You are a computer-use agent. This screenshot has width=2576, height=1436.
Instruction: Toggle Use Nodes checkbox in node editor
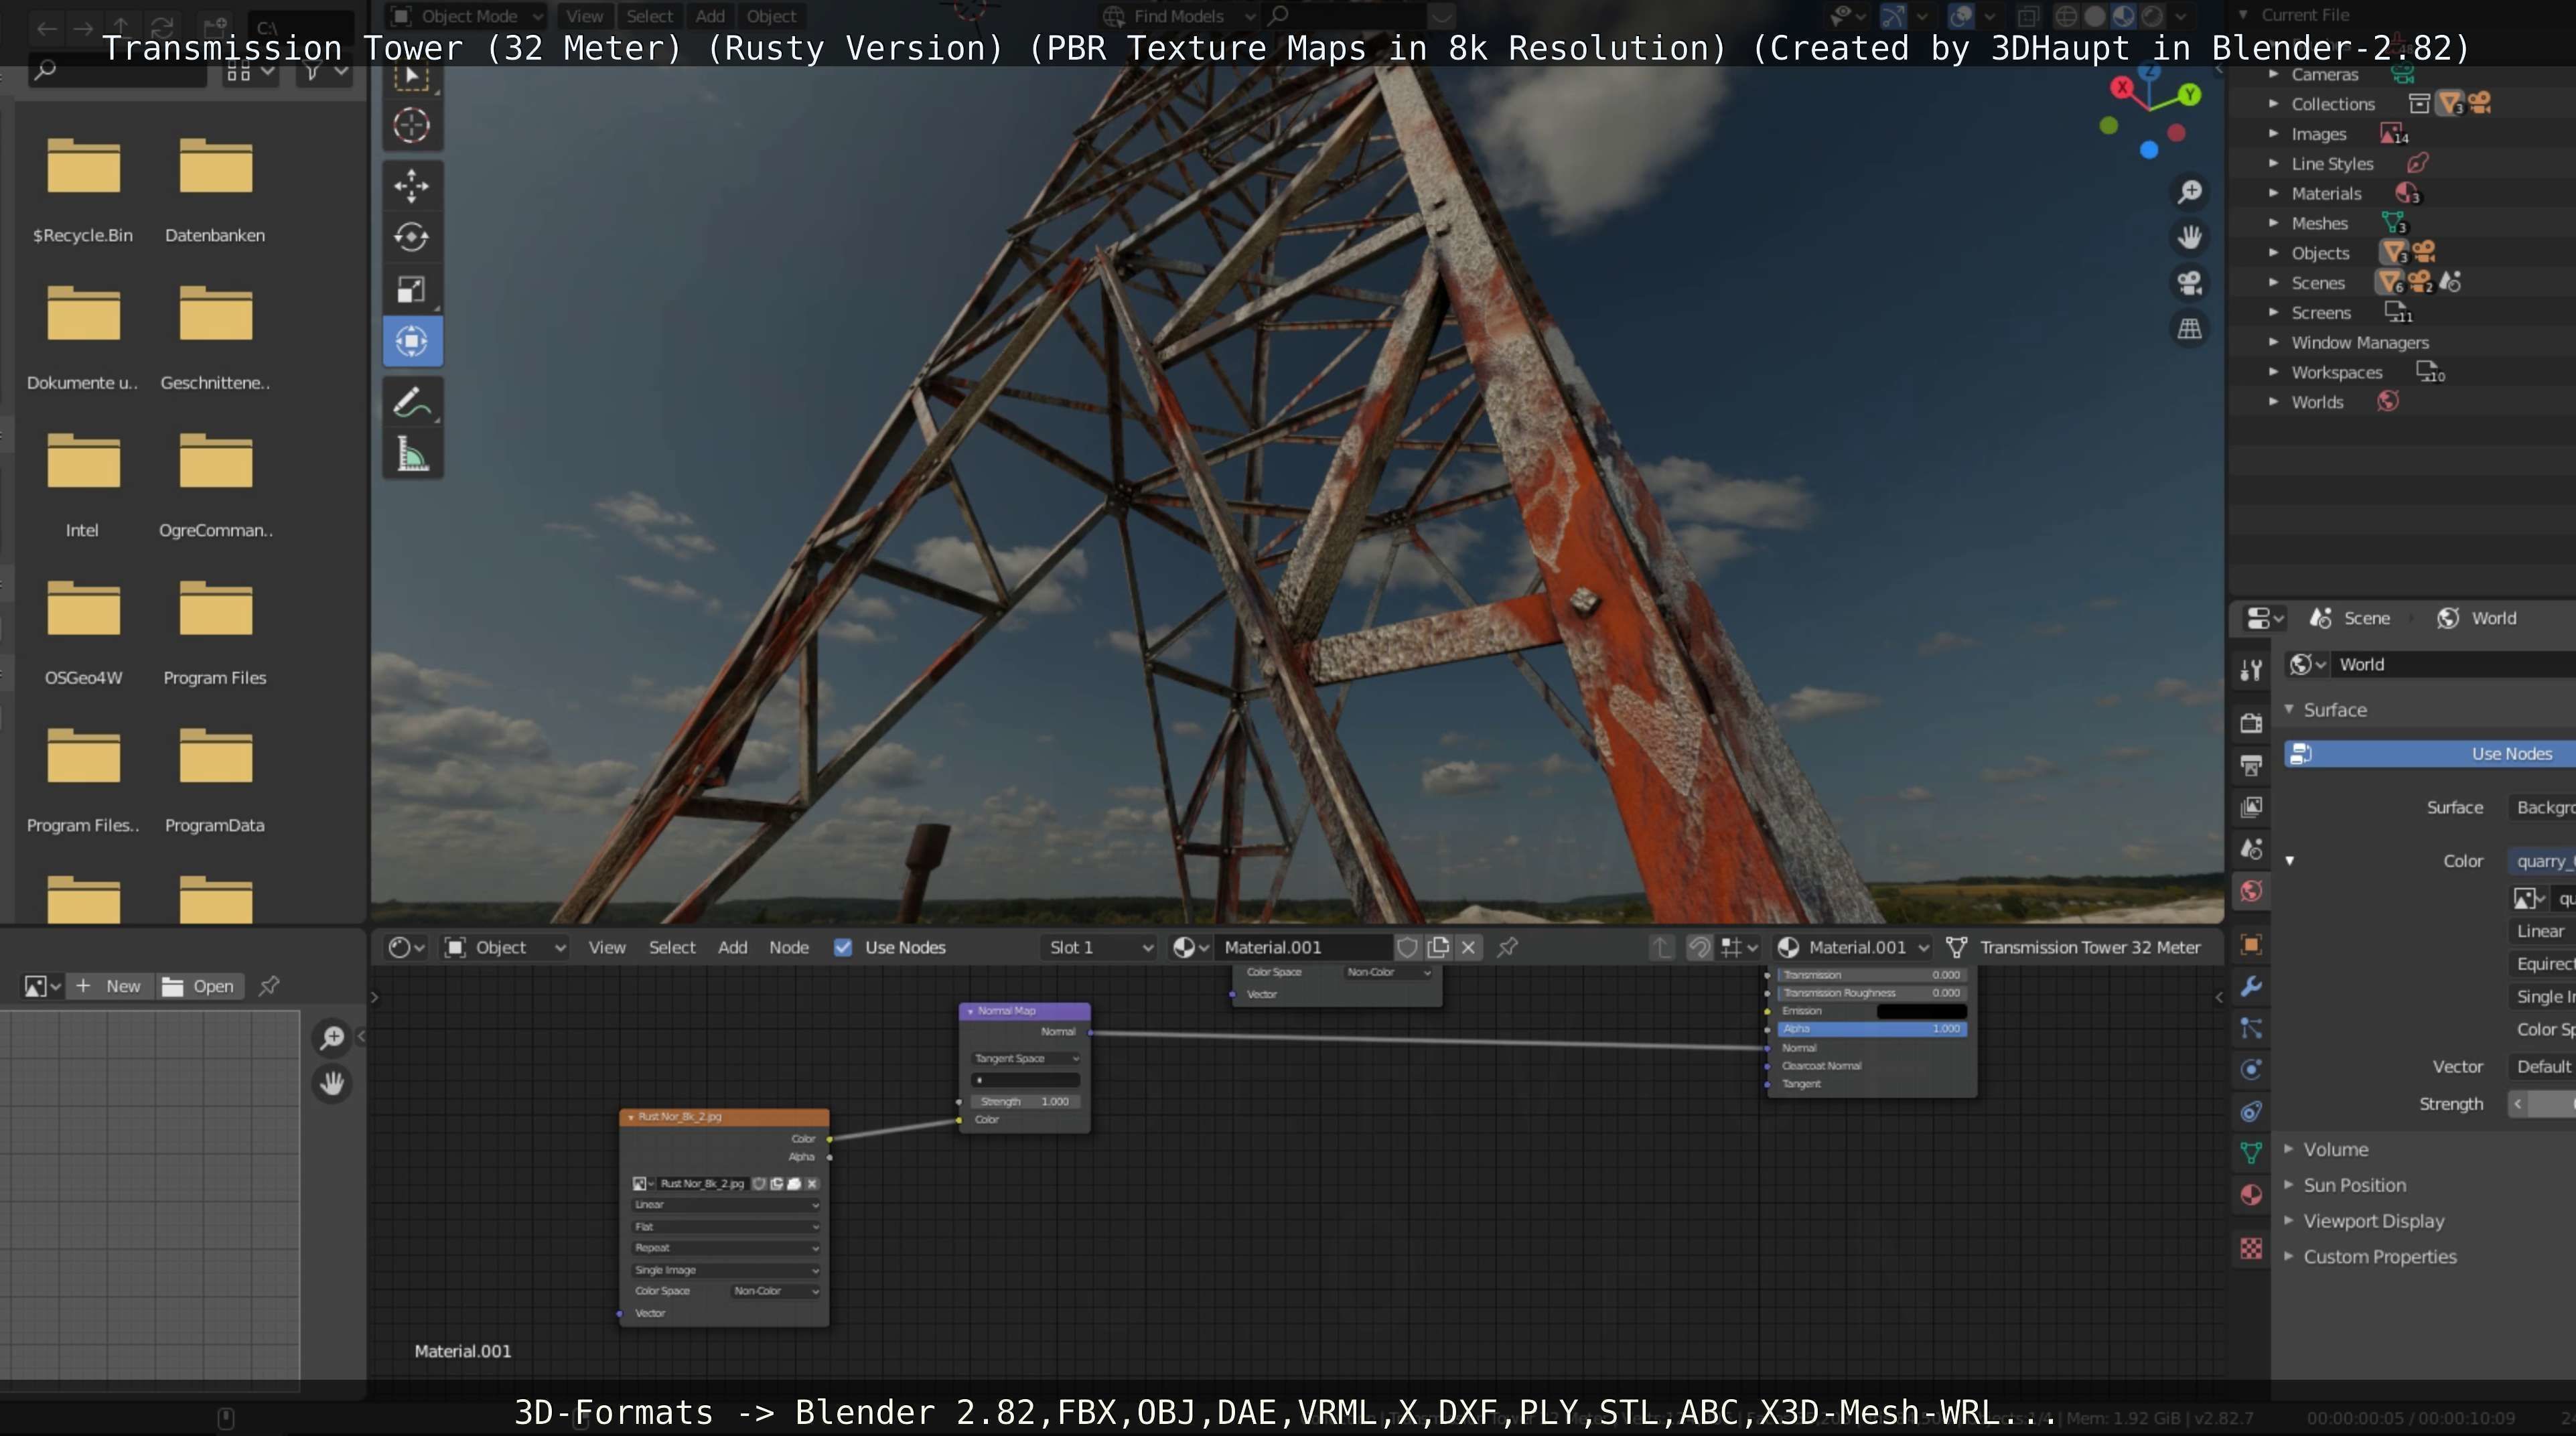tap(843, 947)
